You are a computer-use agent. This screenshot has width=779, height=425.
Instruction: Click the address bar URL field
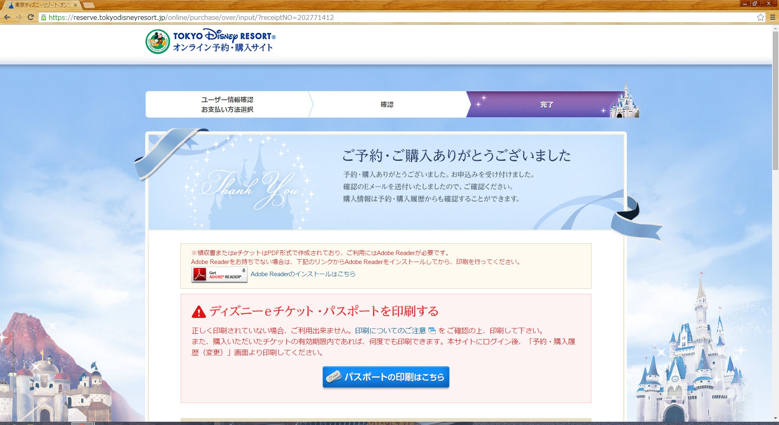tap(365, 17)
